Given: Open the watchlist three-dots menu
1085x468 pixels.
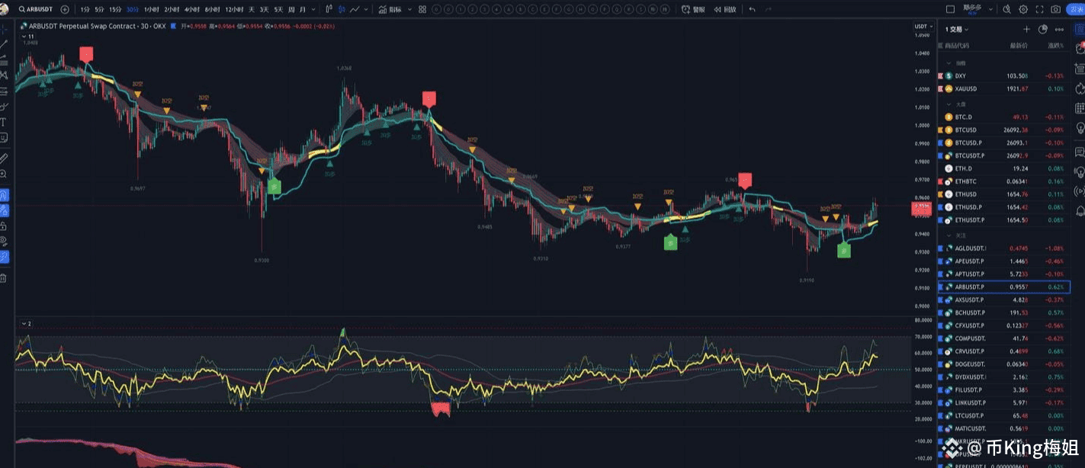Looking at the screenshot, I should (1060, 30).
